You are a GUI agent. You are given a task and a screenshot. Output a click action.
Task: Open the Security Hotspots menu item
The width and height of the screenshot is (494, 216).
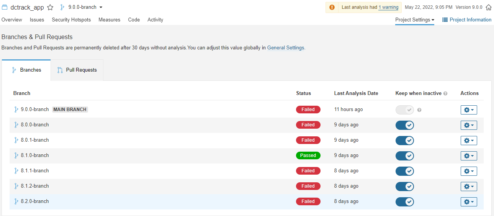point(71,20)
